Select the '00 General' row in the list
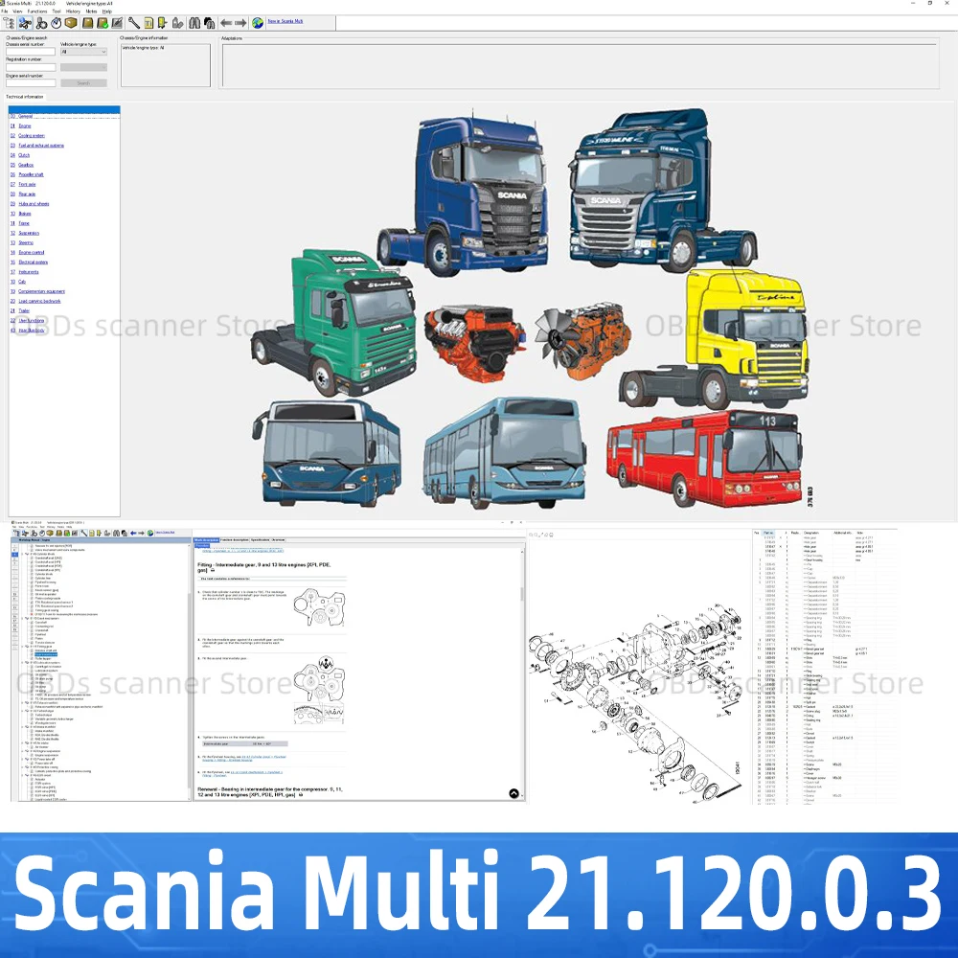The width and height of the screenshot is (958, 958). tap(64, 116)
